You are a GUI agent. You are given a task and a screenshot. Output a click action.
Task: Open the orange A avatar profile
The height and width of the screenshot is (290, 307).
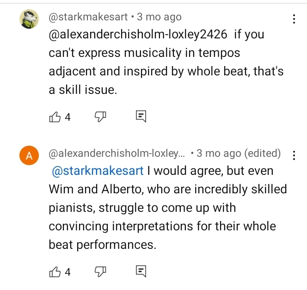coord(29,155)
